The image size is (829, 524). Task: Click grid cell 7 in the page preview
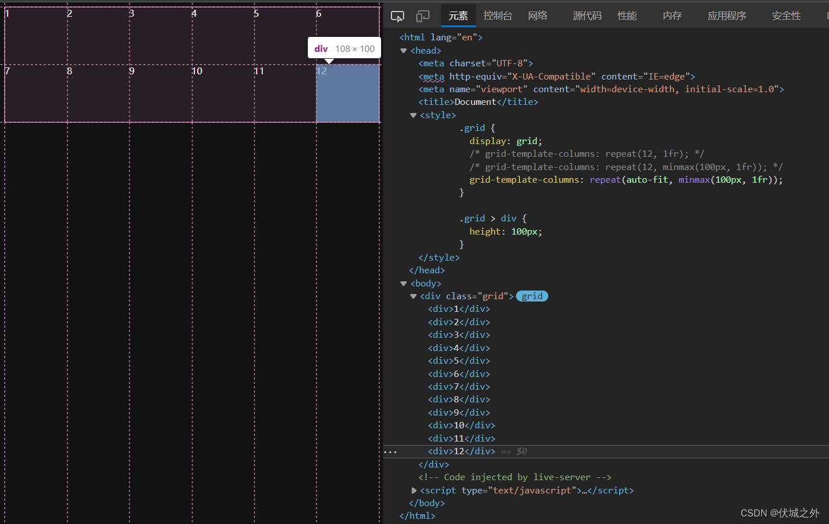(x=36, y=93)
